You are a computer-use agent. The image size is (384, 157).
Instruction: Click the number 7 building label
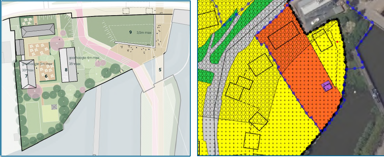[x=26, y=76]
